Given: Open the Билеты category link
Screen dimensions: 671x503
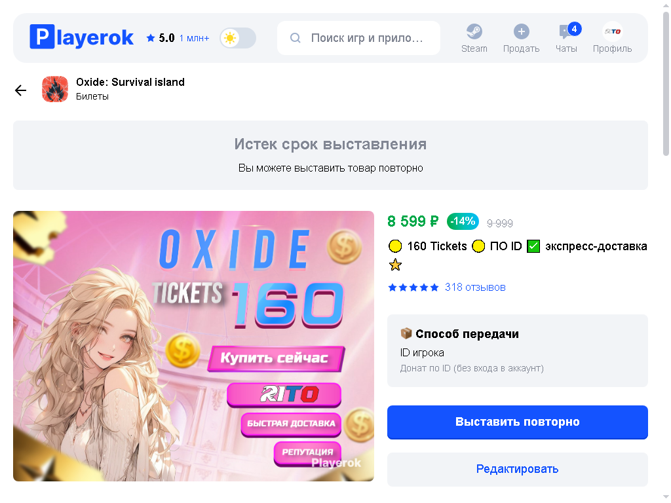Looking at the screenshot, I should click(92, 97).
